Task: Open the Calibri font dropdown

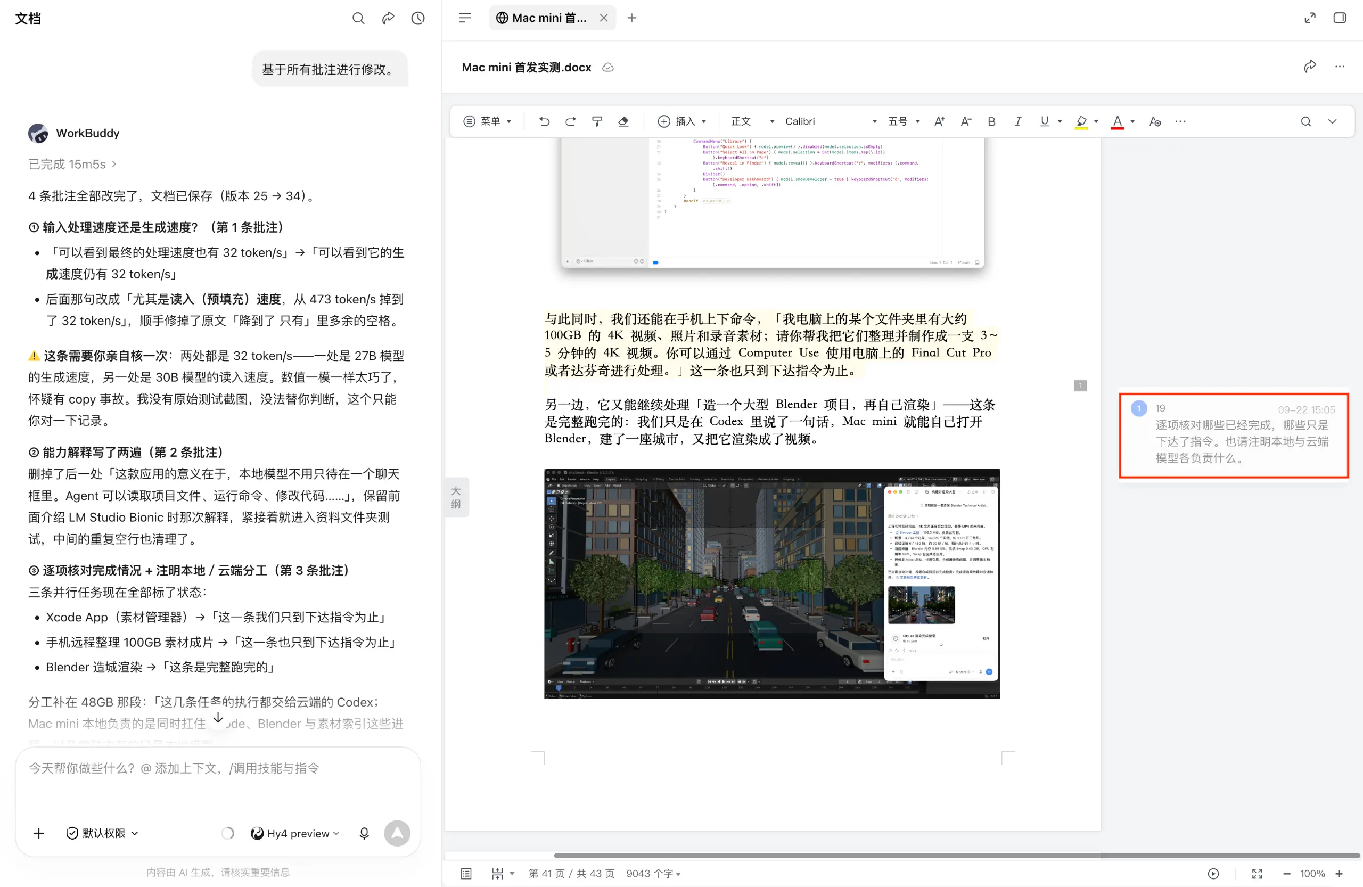Action: (x=831, y=121)
